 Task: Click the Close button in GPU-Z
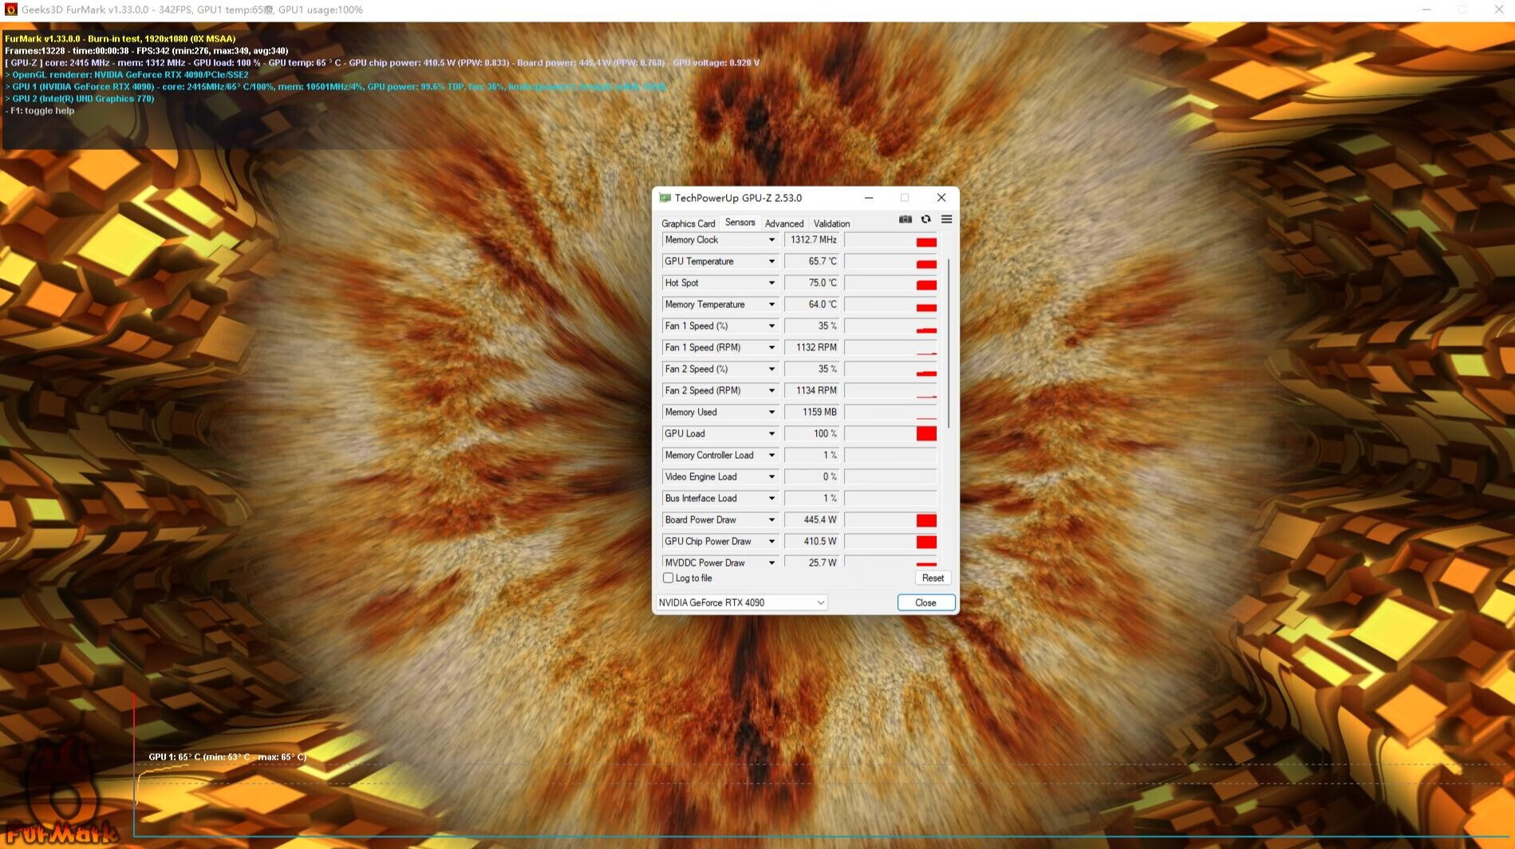[x=925, y=603]
